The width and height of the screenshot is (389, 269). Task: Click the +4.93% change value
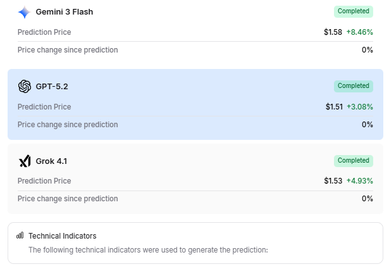coord(360,181)
